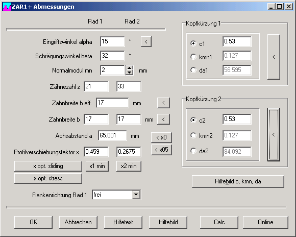296x237 pixels.
Task: Click the tall arrow button in Kopfkürzung 2
Action: (x=274, y=134)
